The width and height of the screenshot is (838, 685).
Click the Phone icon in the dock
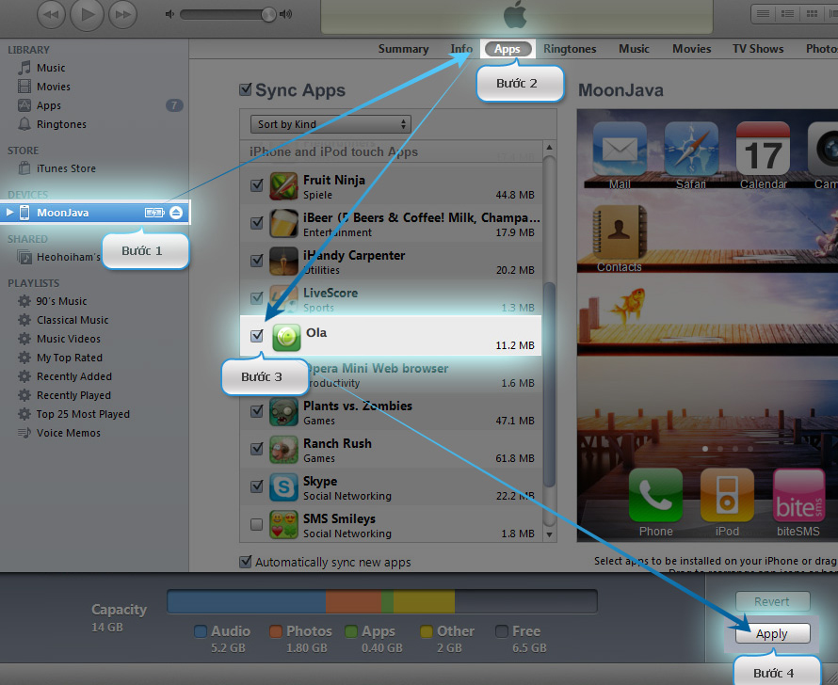click(x=655, y=495)
